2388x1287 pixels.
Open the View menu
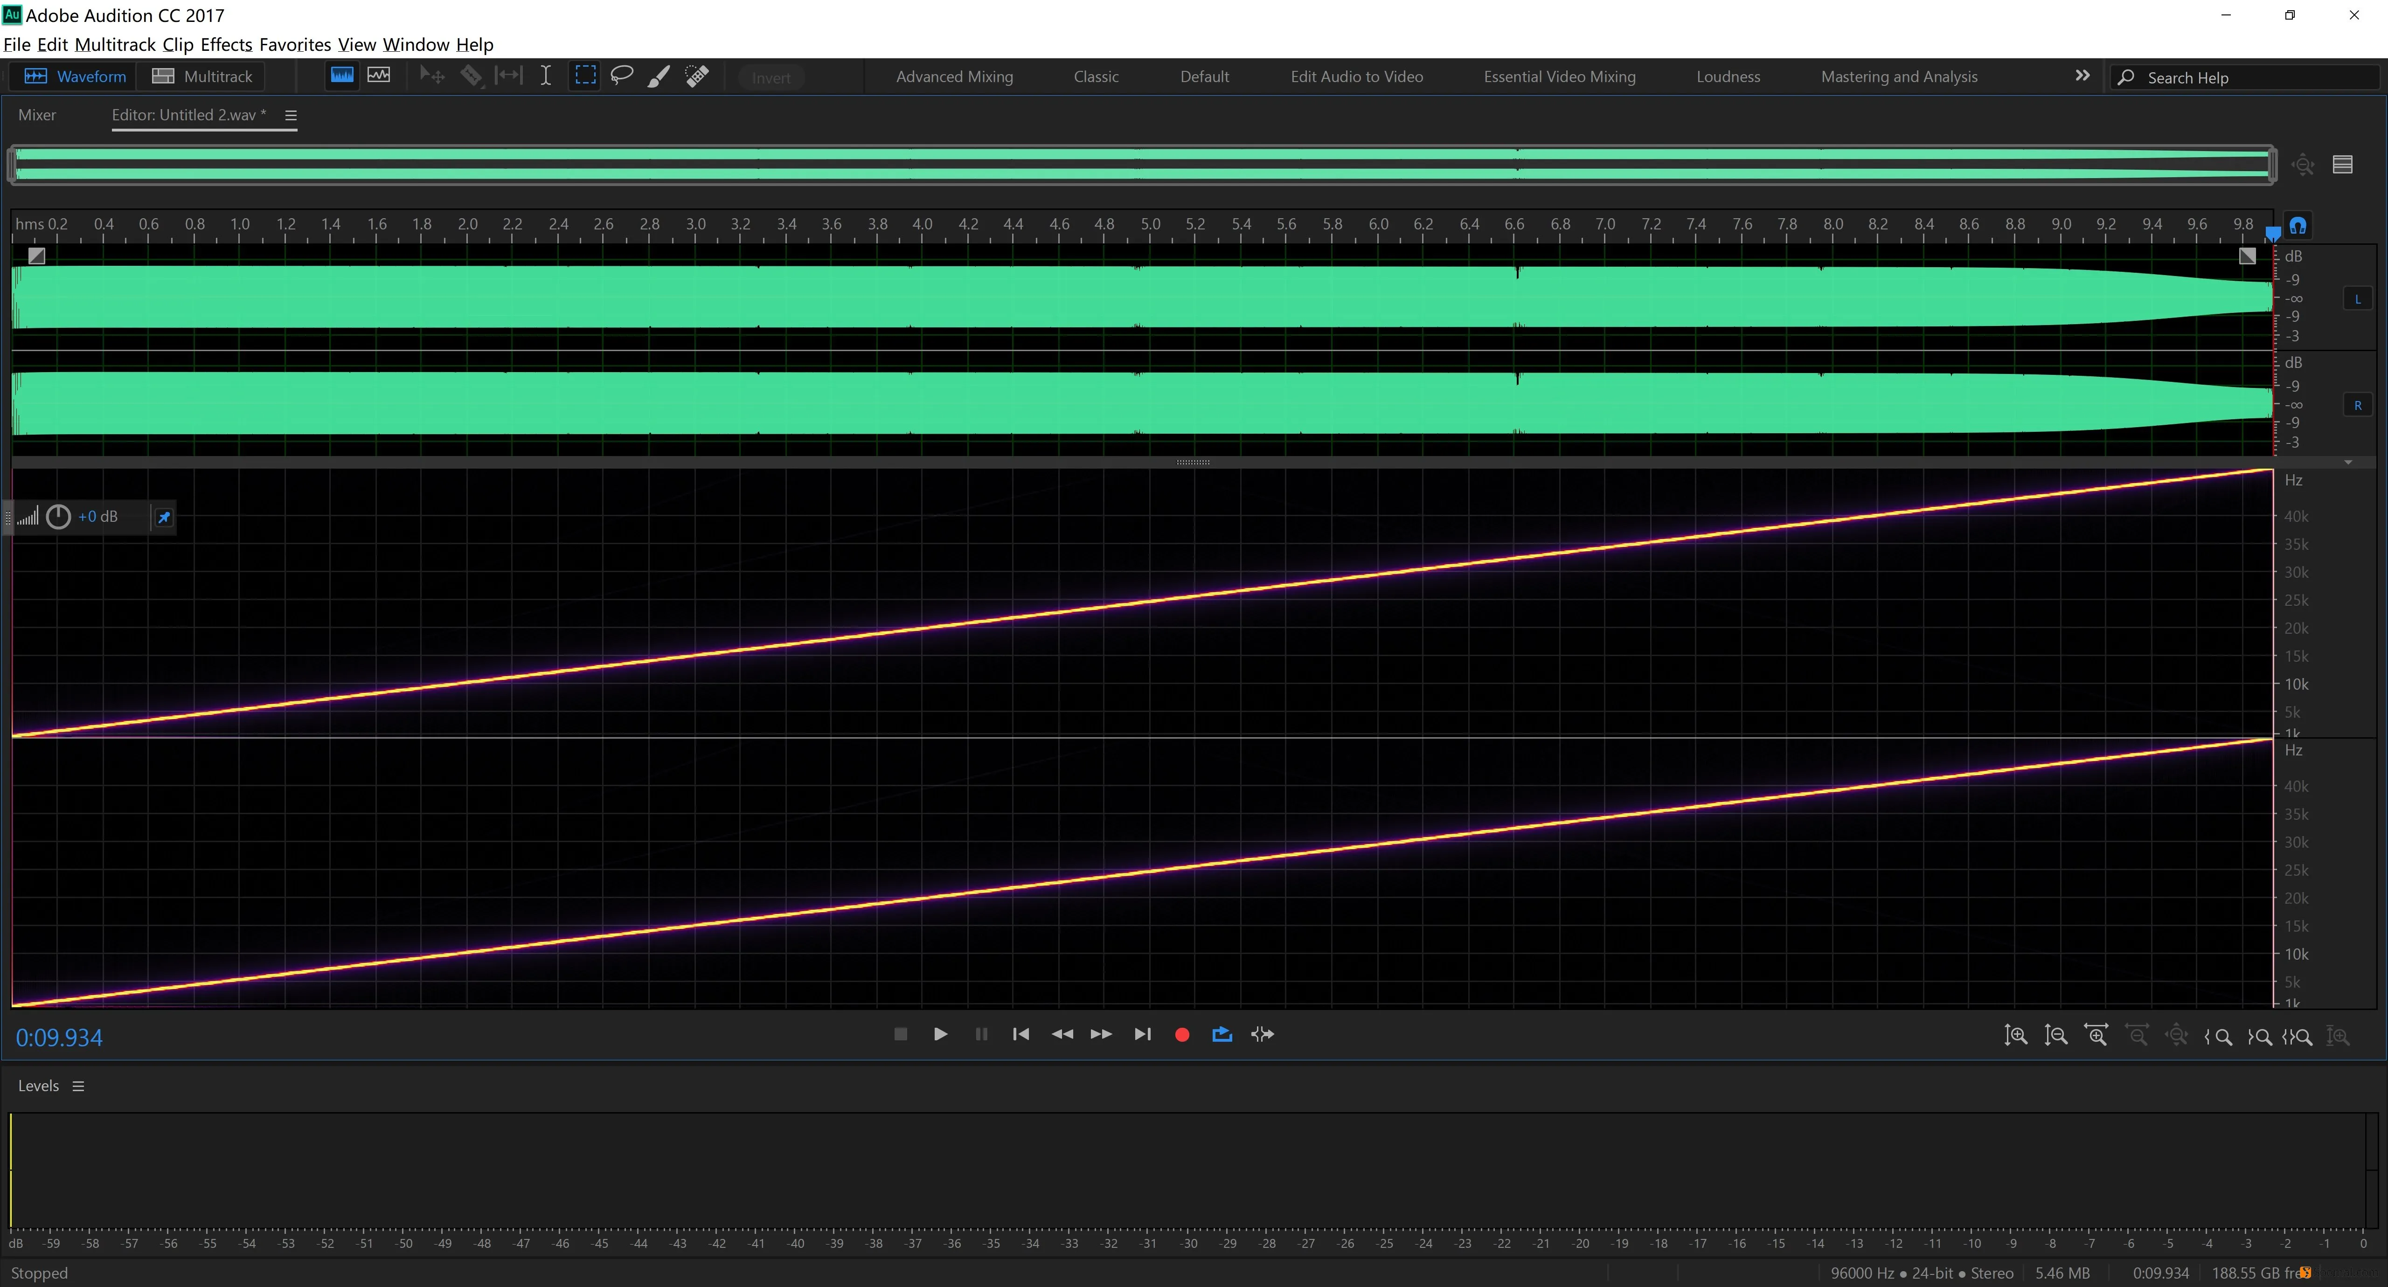click(357, 44)
